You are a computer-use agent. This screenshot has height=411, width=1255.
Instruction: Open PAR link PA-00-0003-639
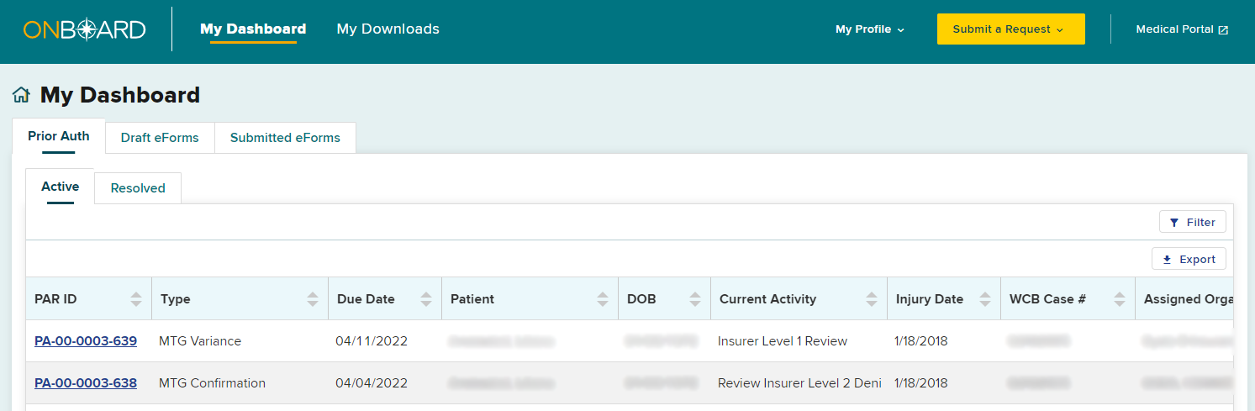pyautogui.click(x=86, y=341)
